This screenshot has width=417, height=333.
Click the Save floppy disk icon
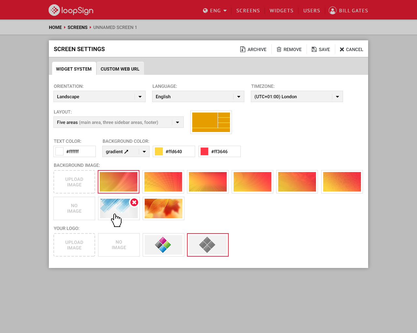point(314,49)
